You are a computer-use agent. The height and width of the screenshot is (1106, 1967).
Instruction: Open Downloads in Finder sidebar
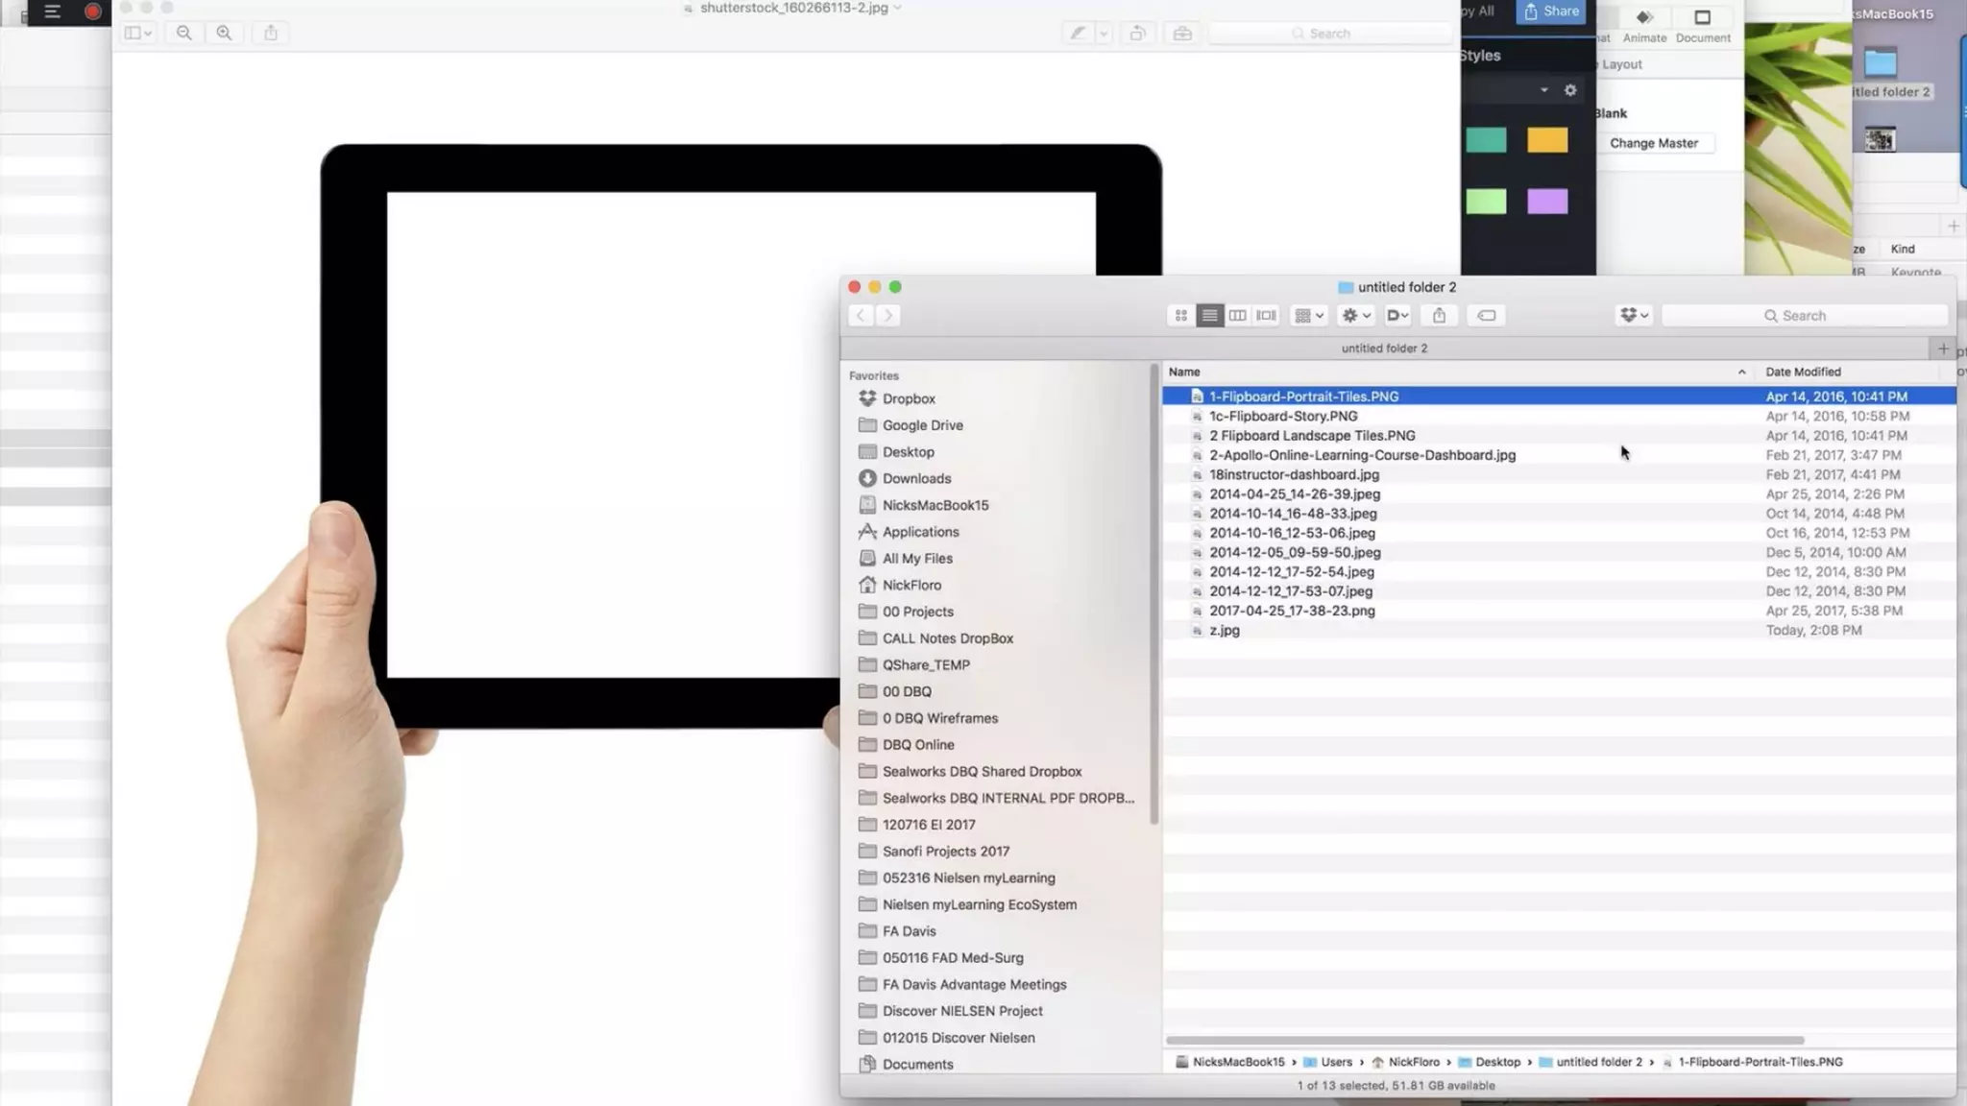[916, 478]
